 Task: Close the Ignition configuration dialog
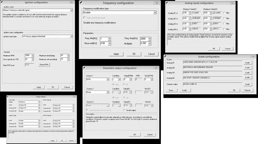(x=72, y=3)
